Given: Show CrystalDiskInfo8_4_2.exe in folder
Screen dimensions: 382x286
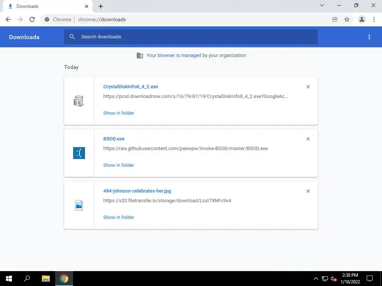Looking at the screenshot, I should [x=119, y=113].
